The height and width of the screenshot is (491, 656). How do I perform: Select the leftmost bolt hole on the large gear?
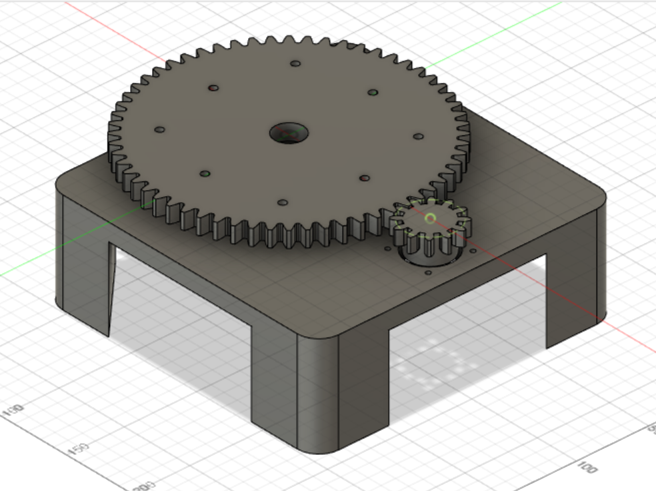pos(159,129)
